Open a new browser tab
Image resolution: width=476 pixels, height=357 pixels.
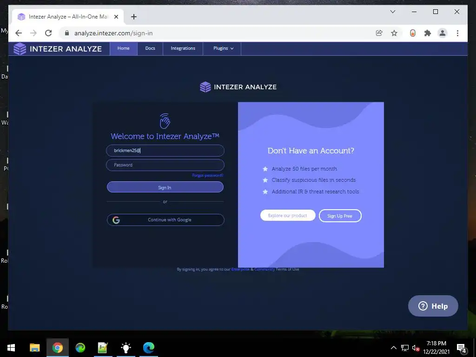pos(134,17)
